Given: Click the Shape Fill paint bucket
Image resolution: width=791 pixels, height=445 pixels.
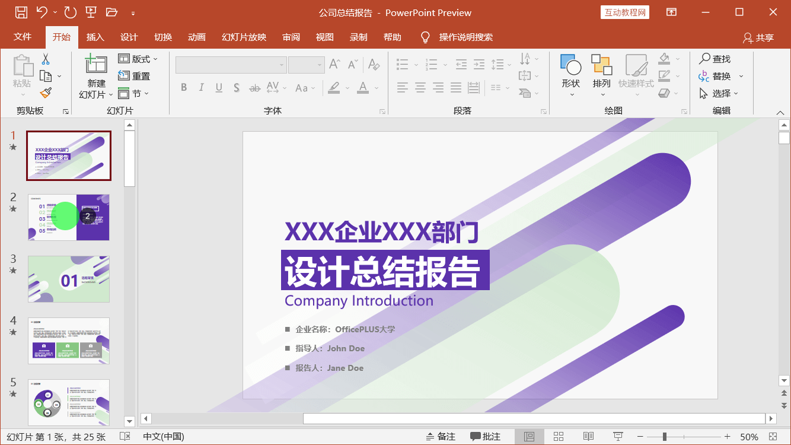Looking at the screenshot, I should [665, 59].
